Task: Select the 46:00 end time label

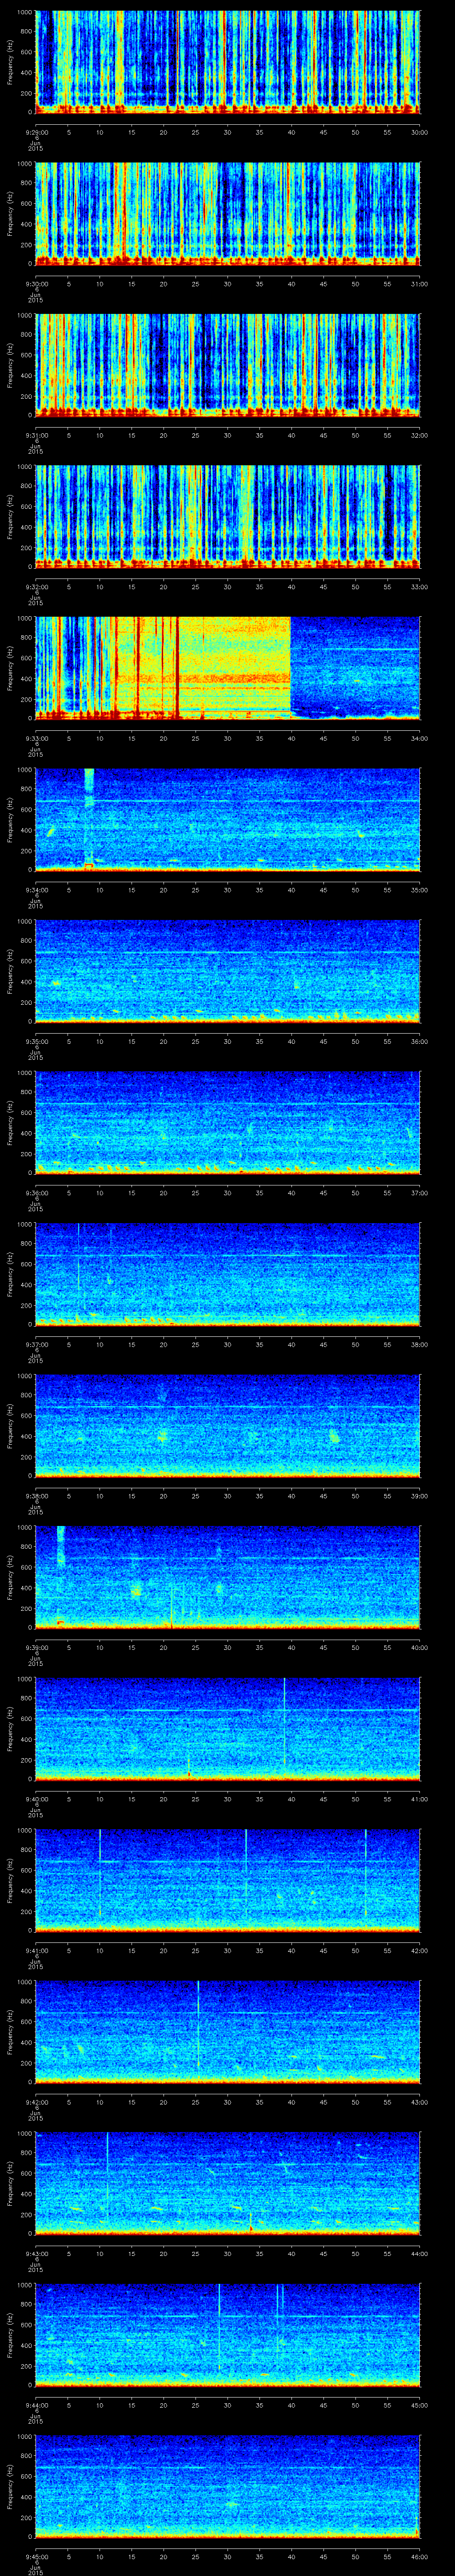Action: 419,2556
